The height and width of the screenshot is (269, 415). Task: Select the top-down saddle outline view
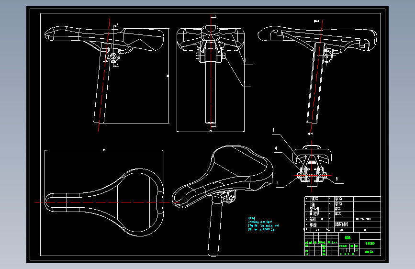pyautogui.click(x=104, y=202)
